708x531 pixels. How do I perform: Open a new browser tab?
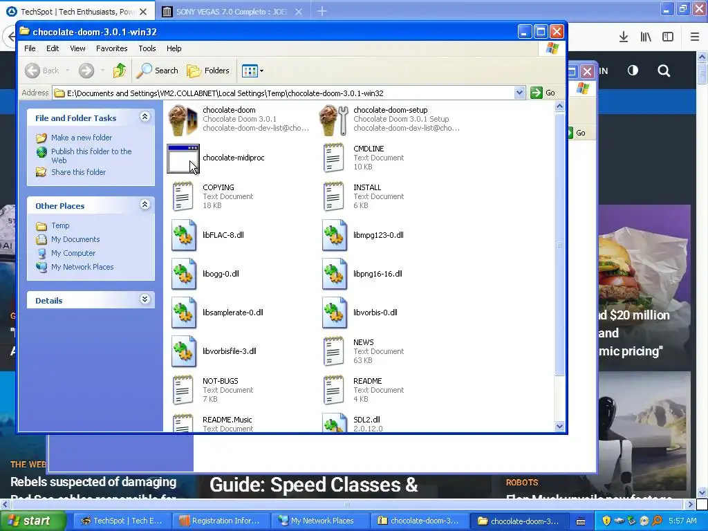click(x=322, y=11)
